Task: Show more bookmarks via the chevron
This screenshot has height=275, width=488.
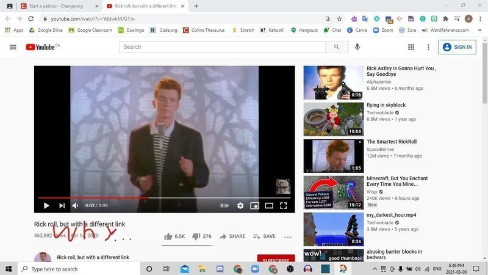Action: pos(479,30)
